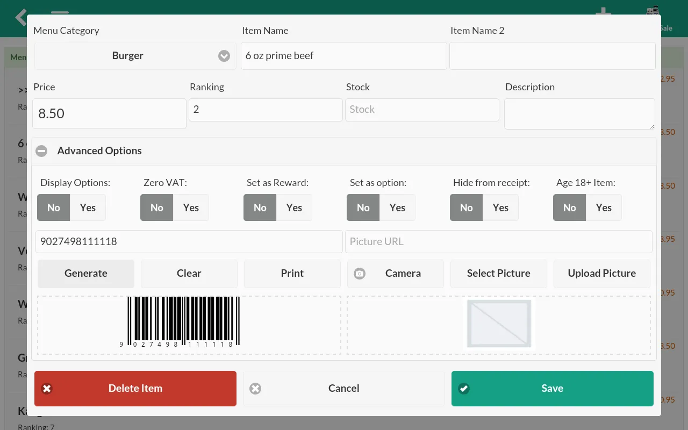Click the camera icon on the Camera button
The image size is (688, 430).
360,274
